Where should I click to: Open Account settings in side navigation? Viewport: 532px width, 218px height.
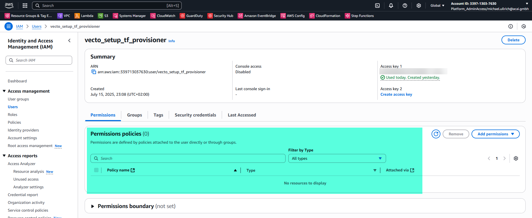(x=22, y=138)
